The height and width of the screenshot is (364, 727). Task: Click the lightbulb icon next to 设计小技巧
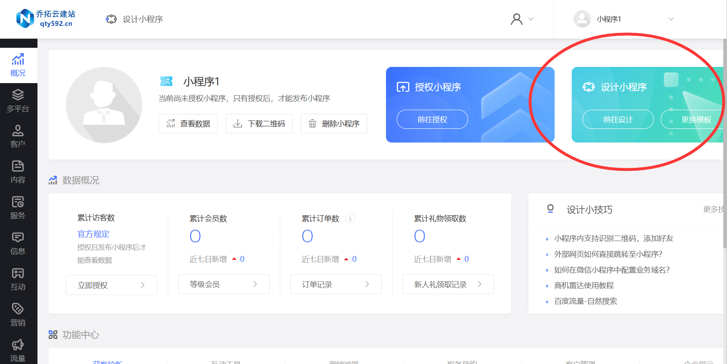tap(550, 209)
